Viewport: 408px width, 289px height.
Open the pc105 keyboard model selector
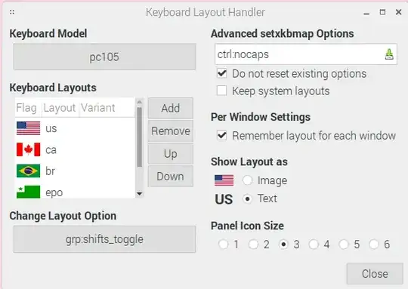coord(104,57)
